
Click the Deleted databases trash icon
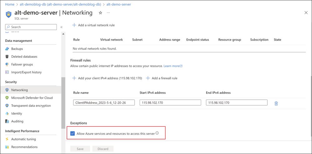click(x=7, y=57)
